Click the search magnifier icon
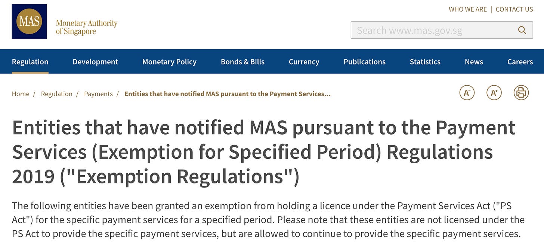This screenshot has width=544, height=249. click(x=522, y=30)
